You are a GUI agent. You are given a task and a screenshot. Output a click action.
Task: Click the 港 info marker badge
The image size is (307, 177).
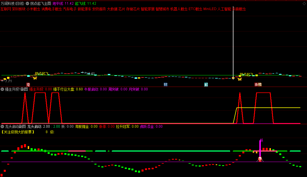click(x=28, y=85)
